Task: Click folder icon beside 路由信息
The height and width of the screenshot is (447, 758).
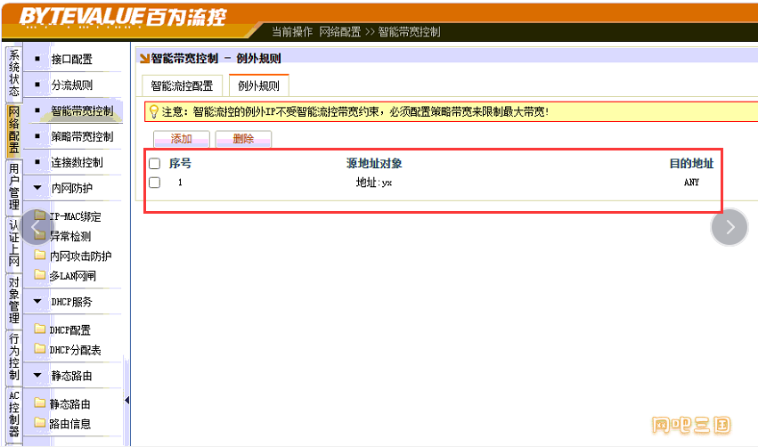Action: (x=40, y=422)
